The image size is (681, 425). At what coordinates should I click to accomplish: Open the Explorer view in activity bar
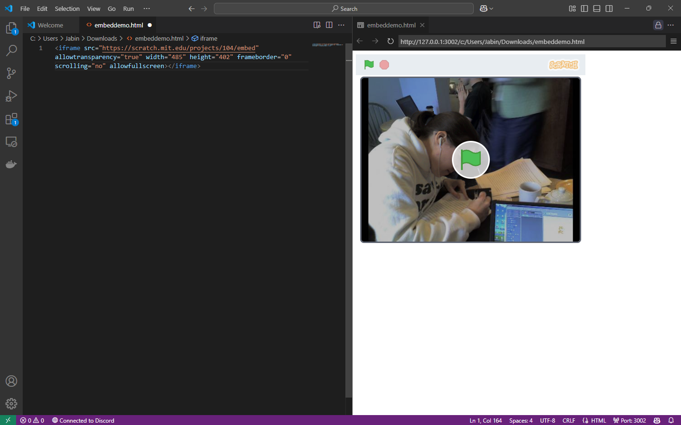click(x=11, y=28)
